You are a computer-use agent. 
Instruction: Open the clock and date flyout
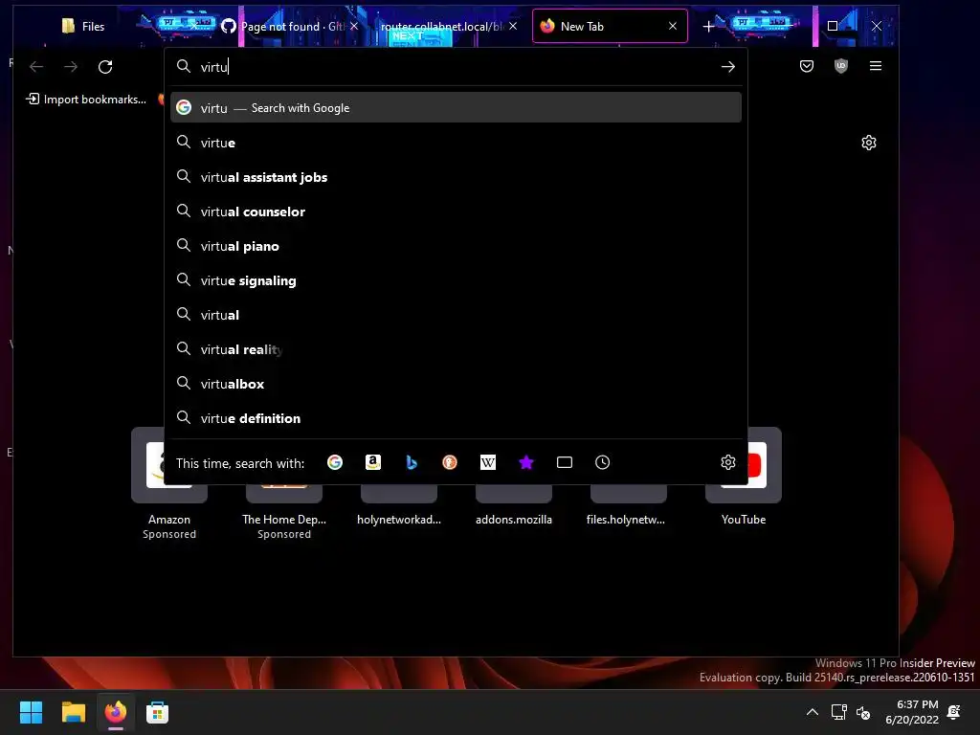[911, 712]
